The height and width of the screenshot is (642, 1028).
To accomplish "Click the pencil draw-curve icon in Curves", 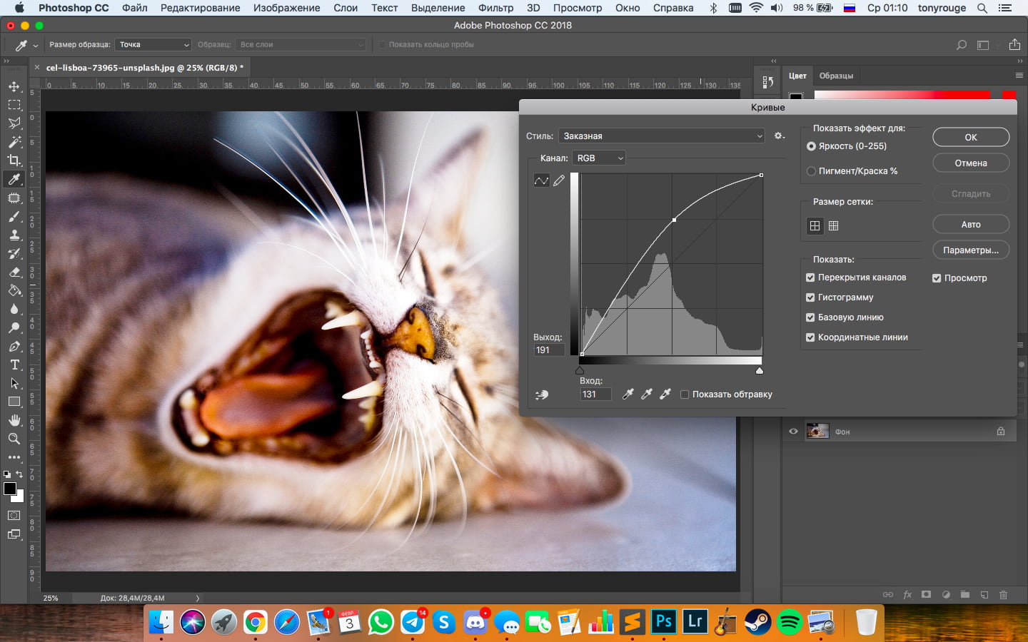I will (x=559, y=180).
